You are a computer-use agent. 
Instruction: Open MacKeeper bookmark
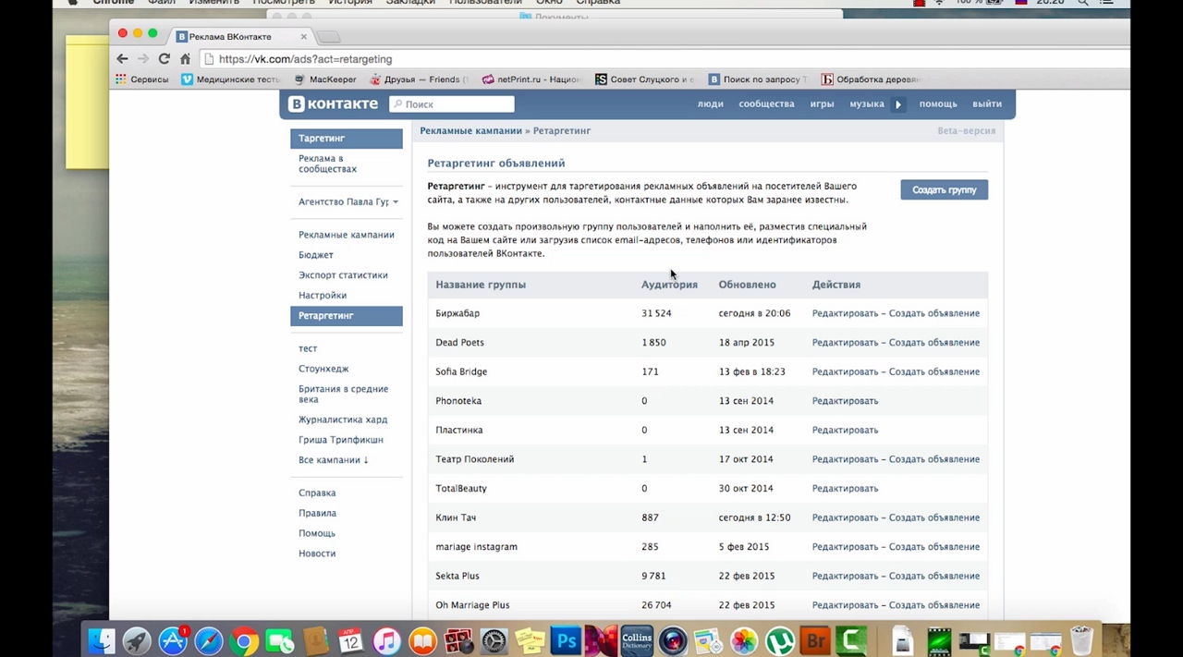click(x=325, y=79)
